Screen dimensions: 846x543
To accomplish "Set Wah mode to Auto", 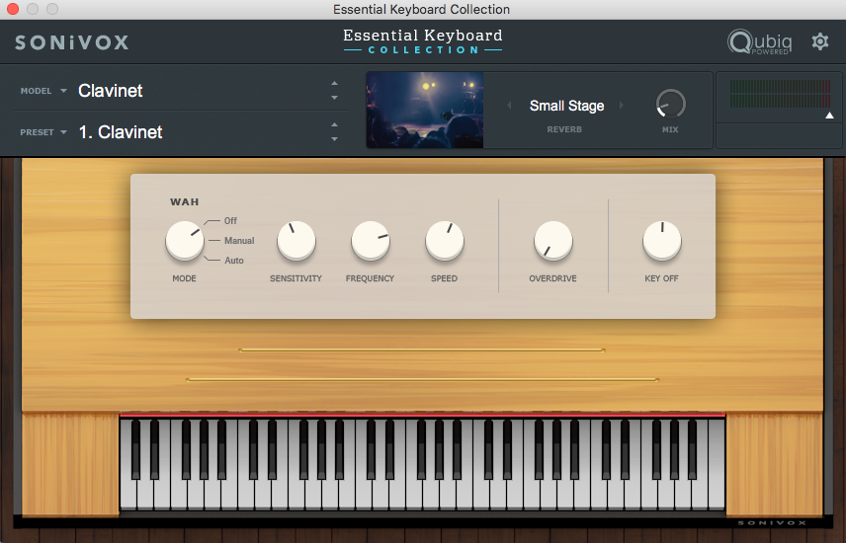I will click(233, 261).
